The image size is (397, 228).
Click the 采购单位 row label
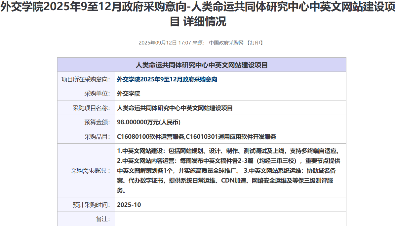(x=97, y=94)
